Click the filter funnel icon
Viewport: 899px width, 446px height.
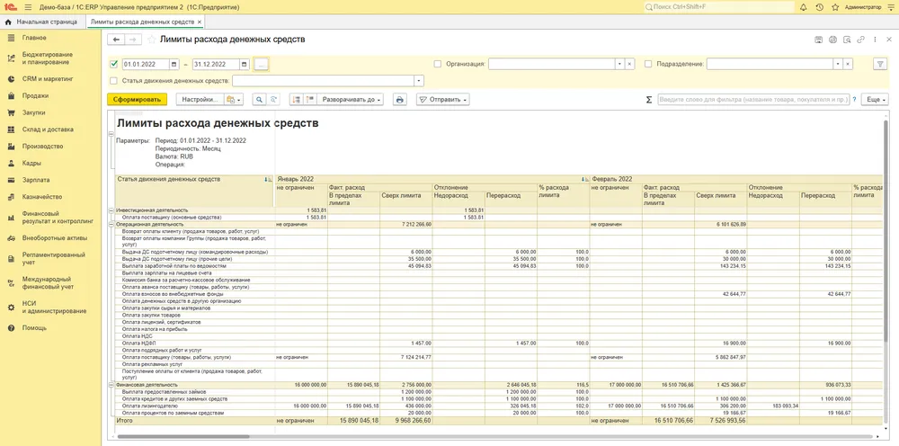(x=880, y=64)
